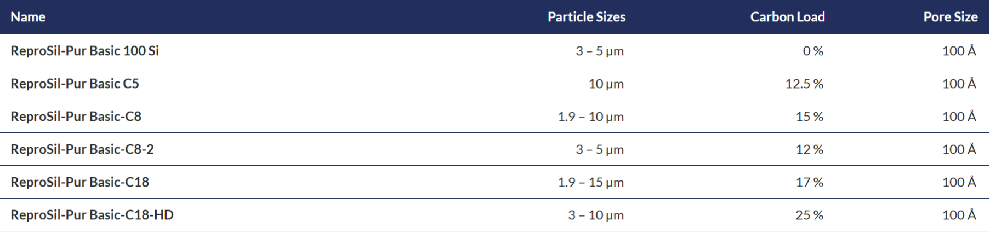Click the Particle Sizes column header
The width and height of the screenshot is (990, 233).
click(587, 17)
